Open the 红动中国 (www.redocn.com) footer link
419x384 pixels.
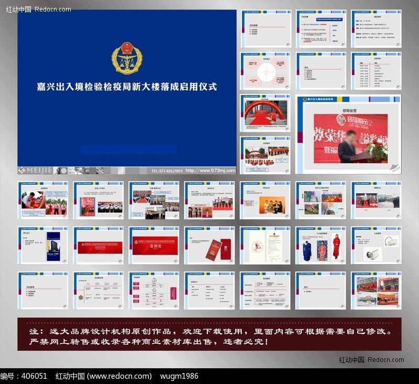coord(104,376)
